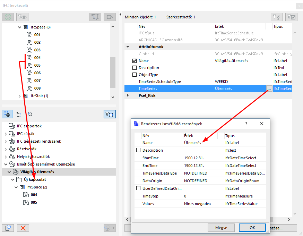Enable the Description checkbox in attributes

[x=135, y=68]
